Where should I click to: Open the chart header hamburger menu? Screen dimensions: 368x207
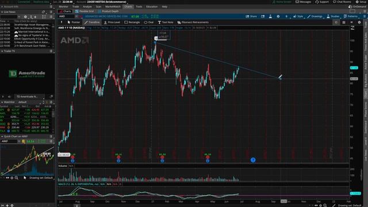pyautogui.click(x=365, y=17)
